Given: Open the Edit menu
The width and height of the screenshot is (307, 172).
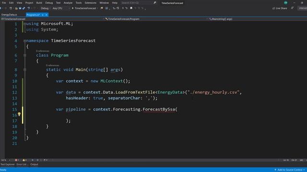Looking at the screenshot, I should tap(11, 3).
